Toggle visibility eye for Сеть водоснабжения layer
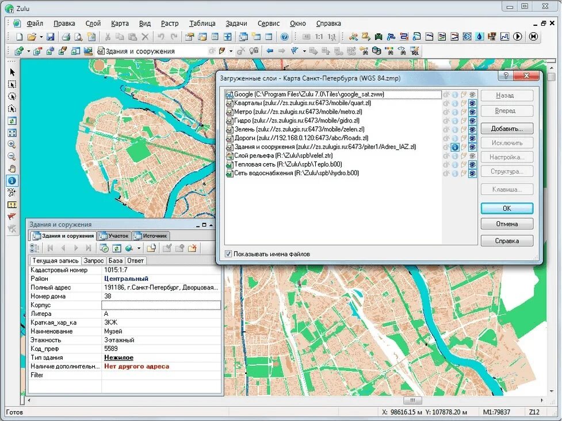 [x=472, y=173]
